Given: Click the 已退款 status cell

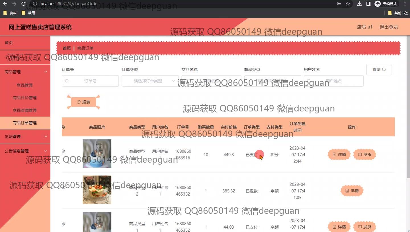Looking at the screenshot, I should [x=252, y=191].
